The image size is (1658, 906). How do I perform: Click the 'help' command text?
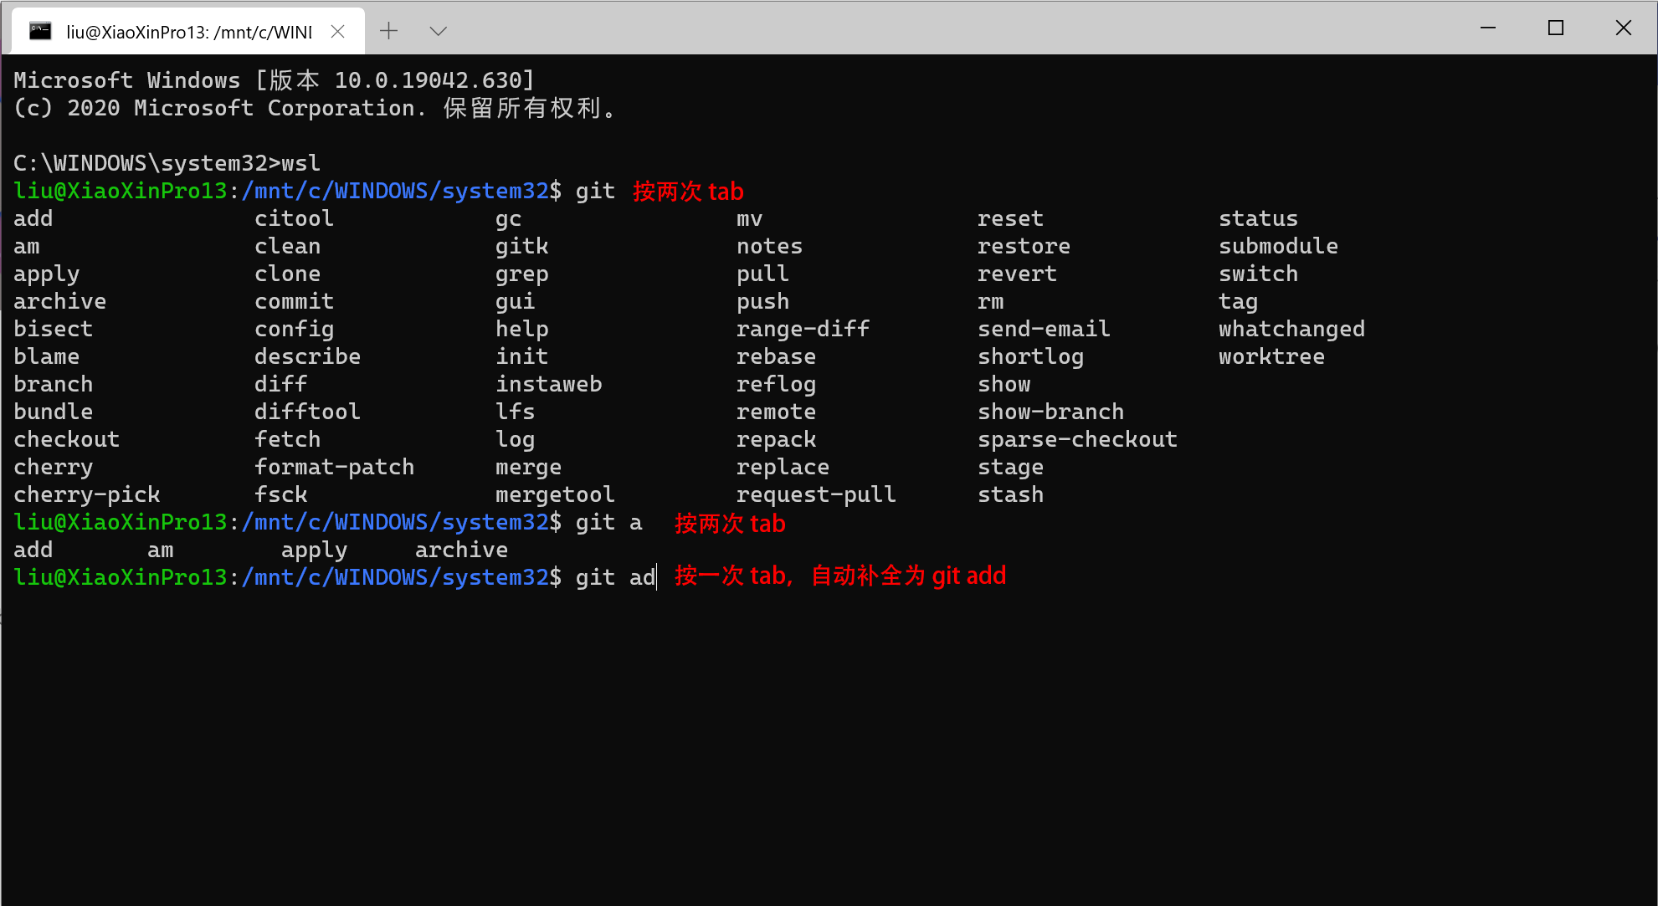tap(522, 329)
